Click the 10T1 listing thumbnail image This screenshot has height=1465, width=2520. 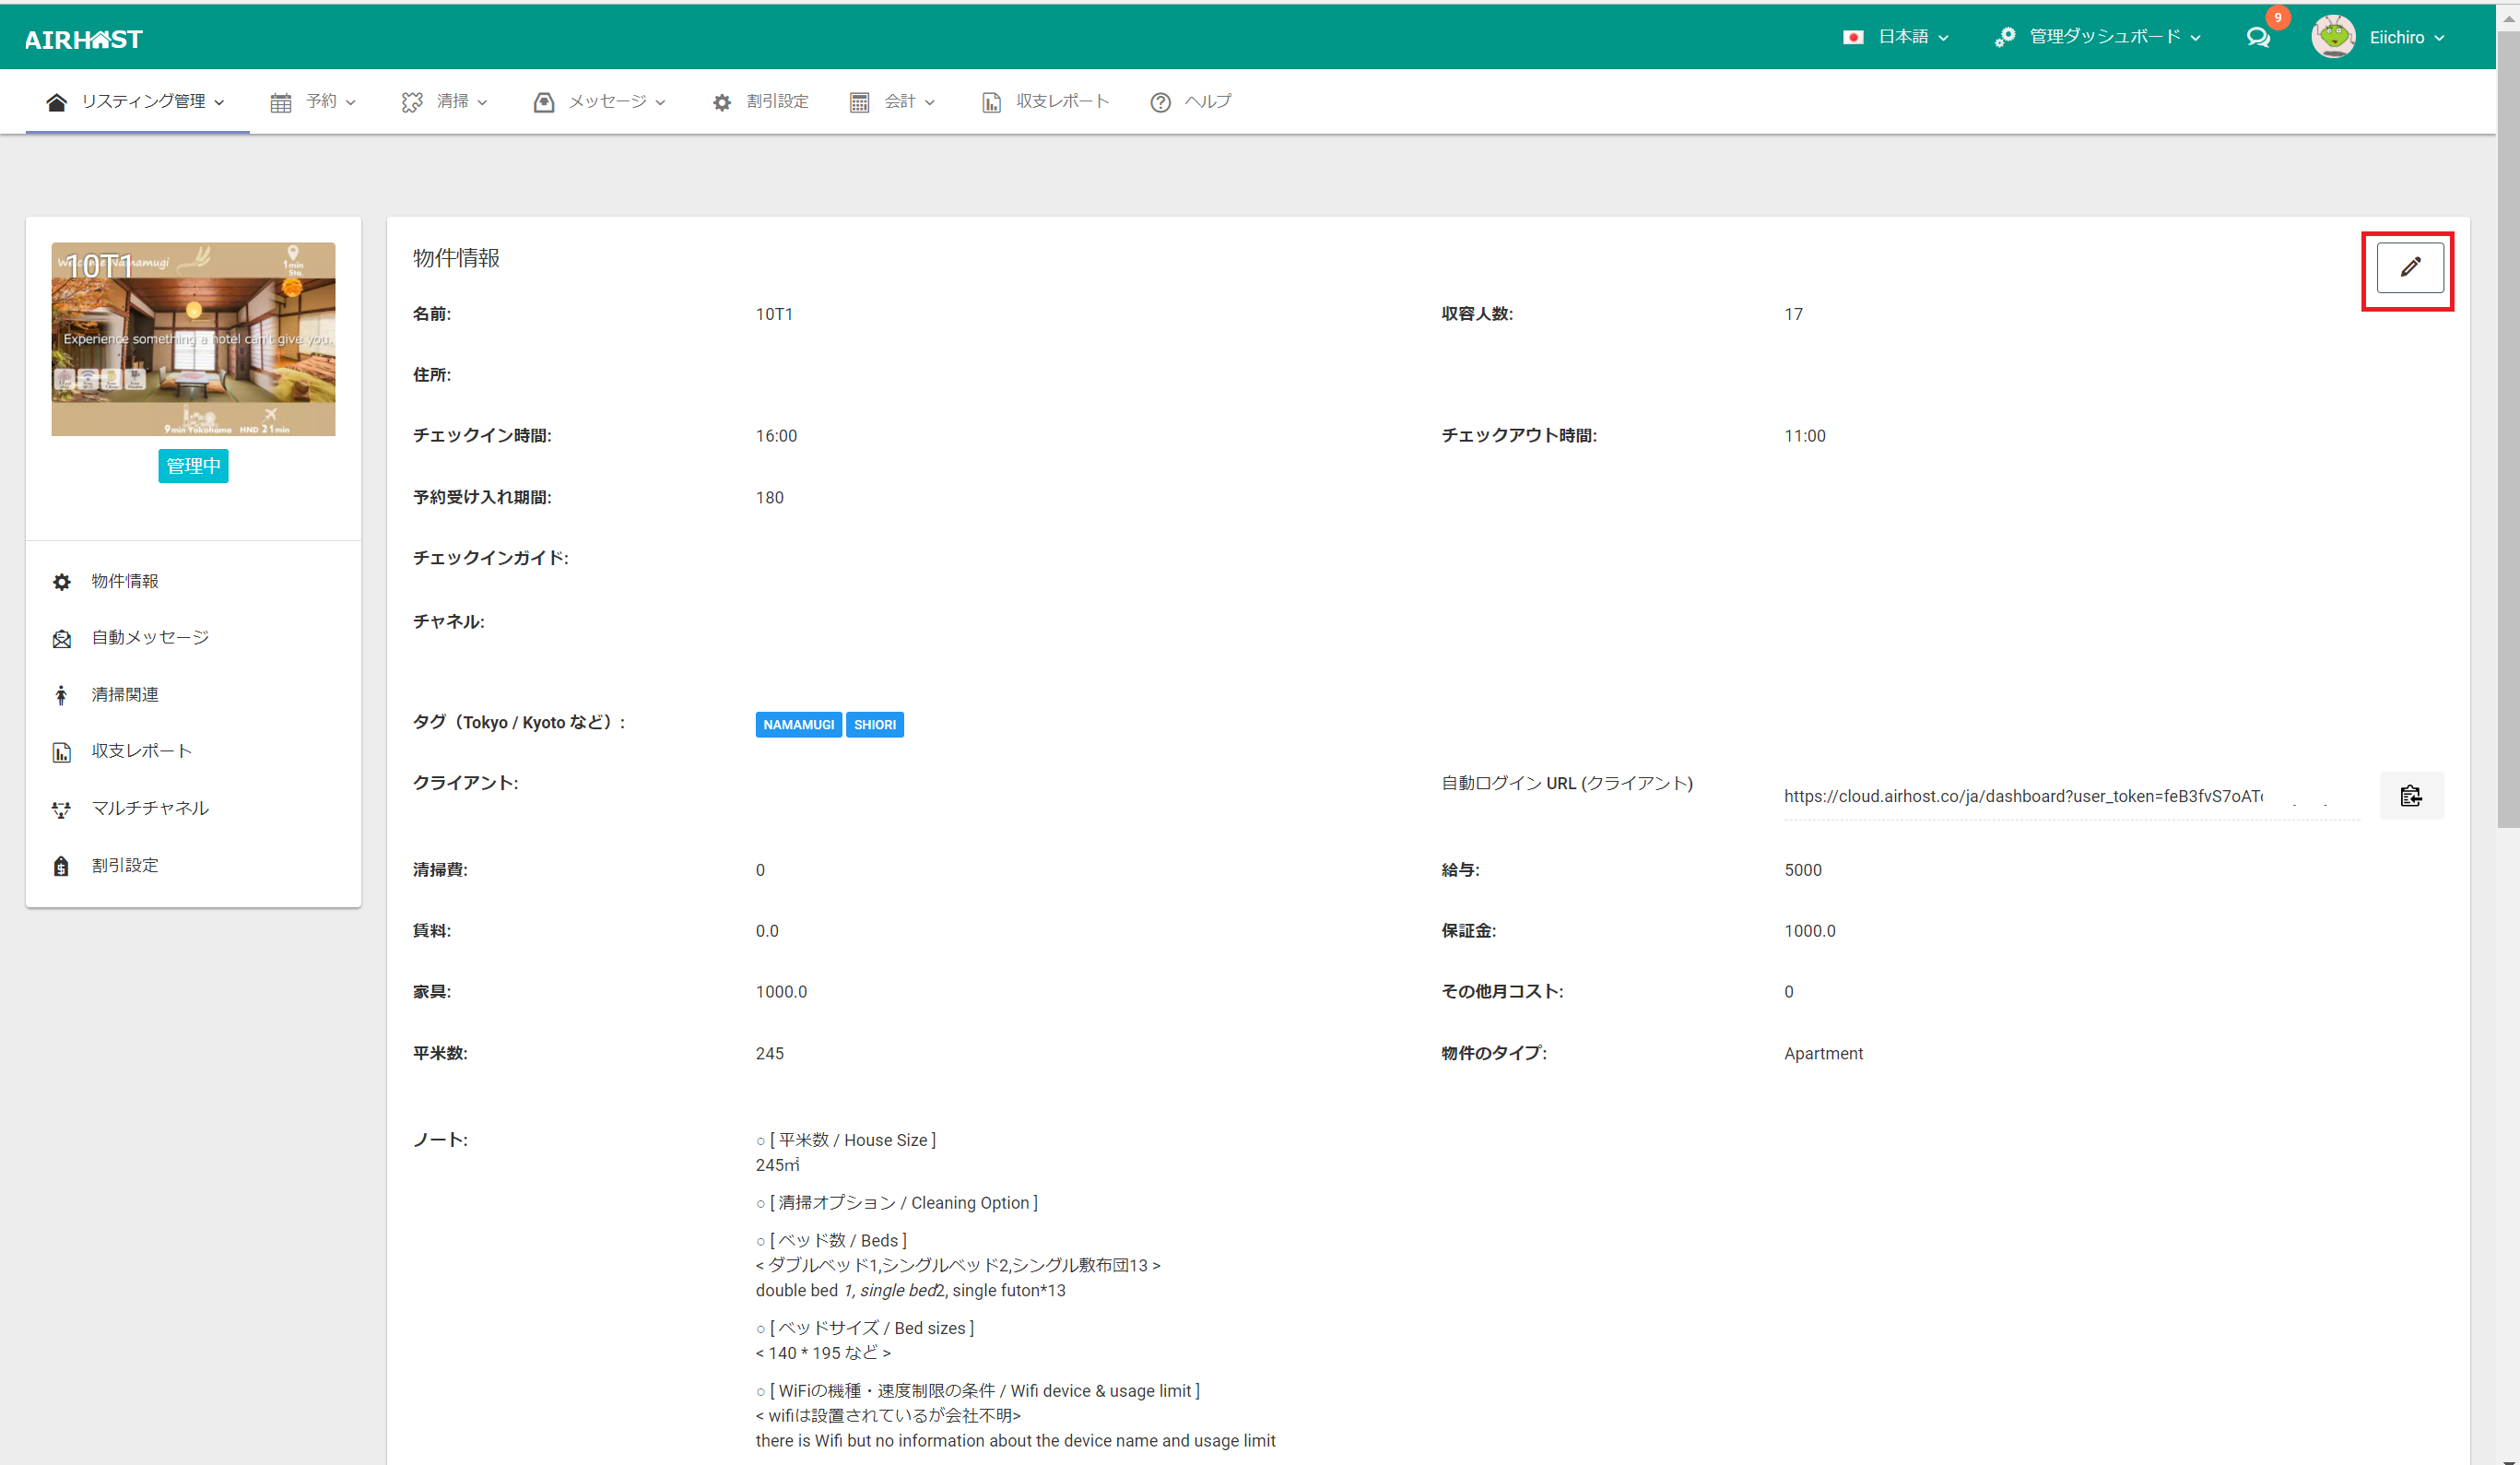point(193,339)
